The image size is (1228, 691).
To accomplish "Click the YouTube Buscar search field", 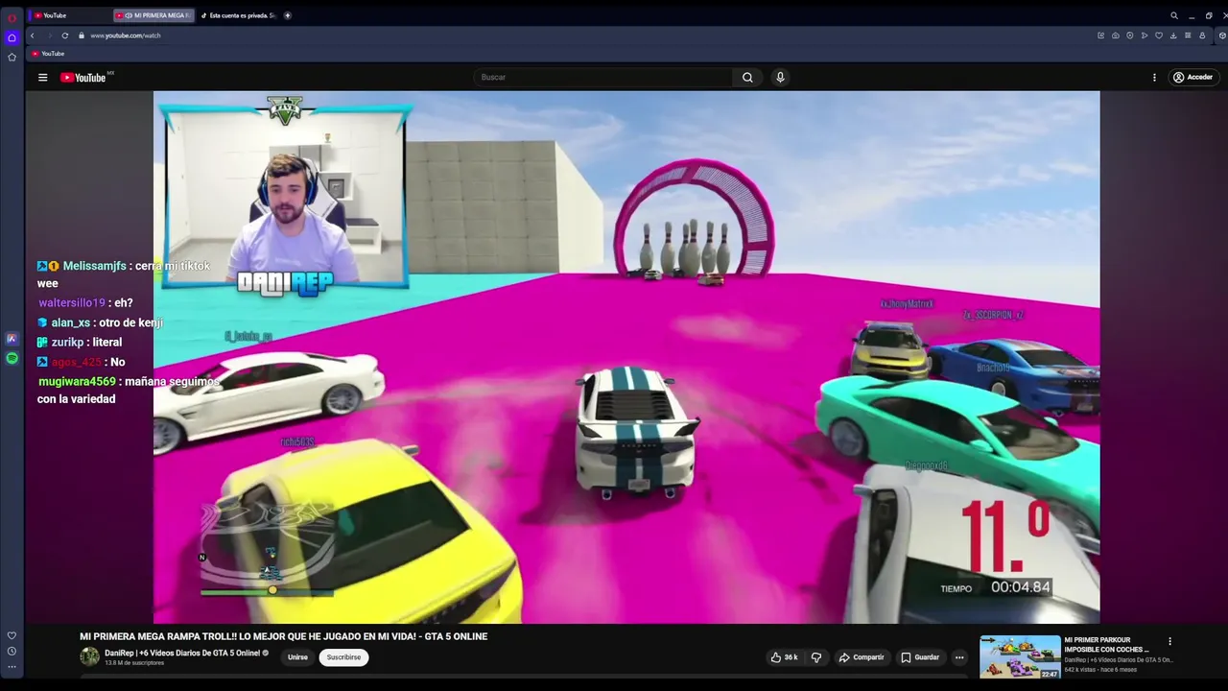I will pyautogui.click(x=602, y=78).
